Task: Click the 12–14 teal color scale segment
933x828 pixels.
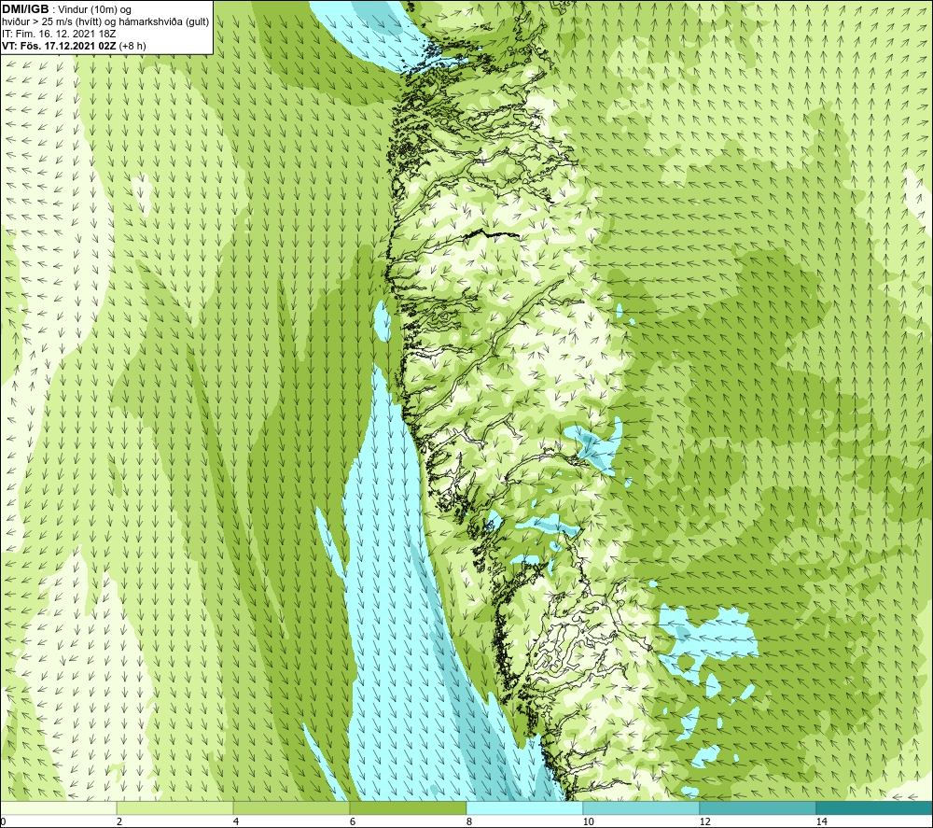Action: (758, 807)
